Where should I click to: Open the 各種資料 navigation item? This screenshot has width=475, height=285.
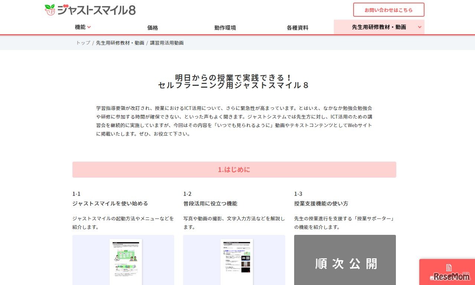coord(297,27)
